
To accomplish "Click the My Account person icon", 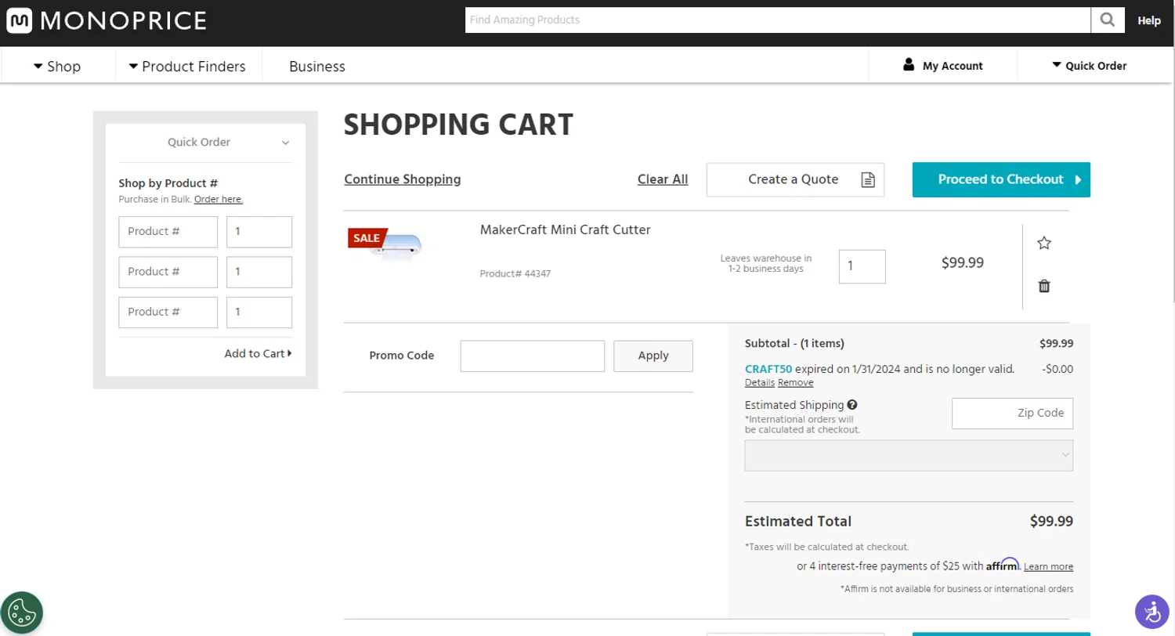I will pos(909,65).
